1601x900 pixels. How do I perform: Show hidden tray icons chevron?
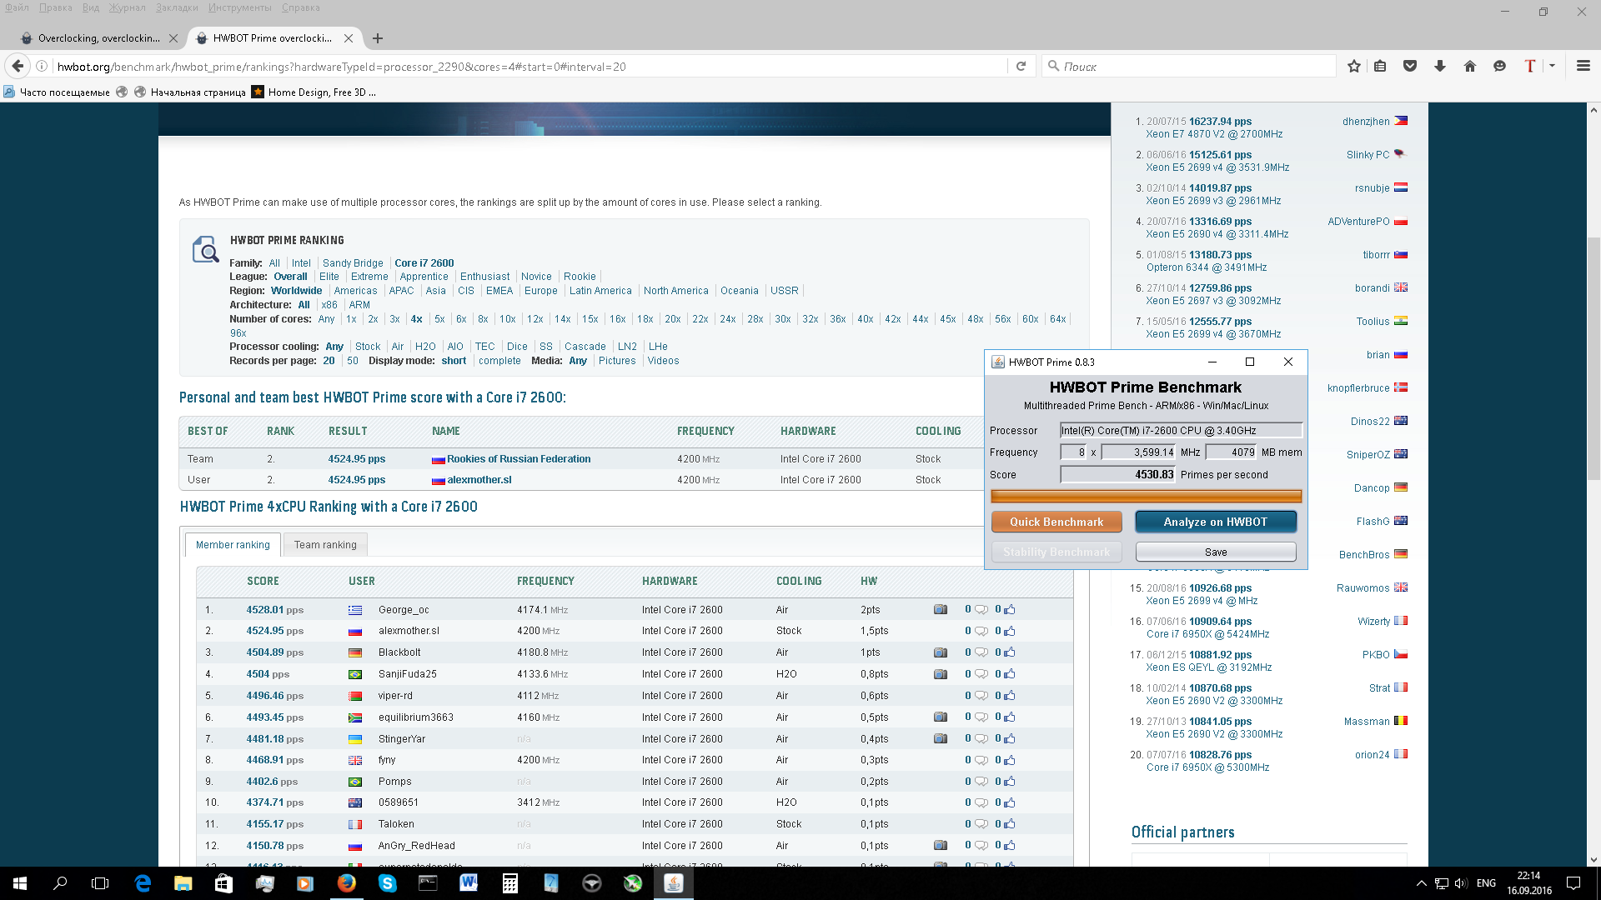click(1421, 883)
